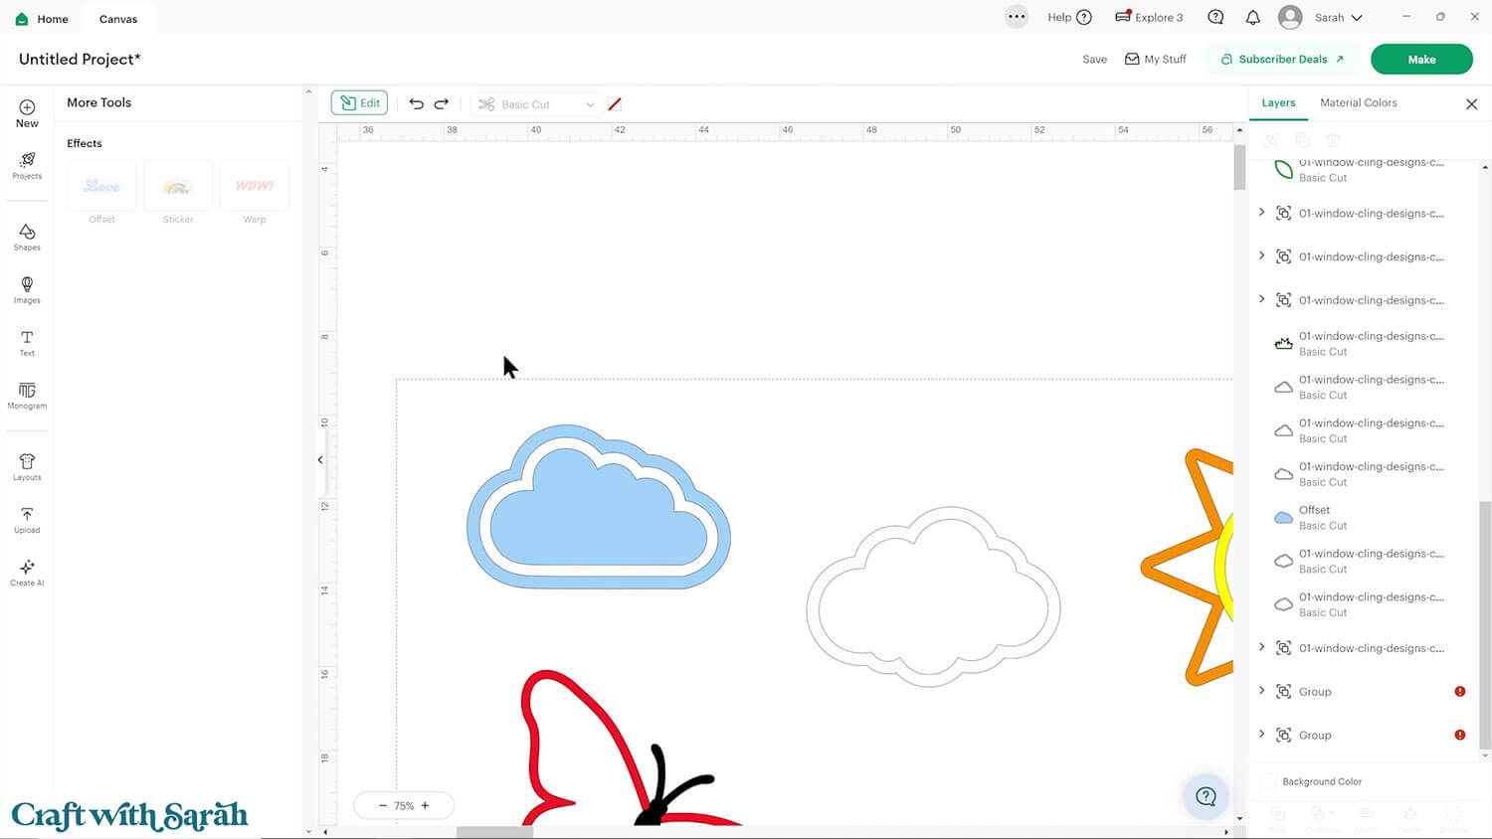Toggle the Background Color checkbox
This screenshot has width=1492, height=839.
tap(1268, 781)
